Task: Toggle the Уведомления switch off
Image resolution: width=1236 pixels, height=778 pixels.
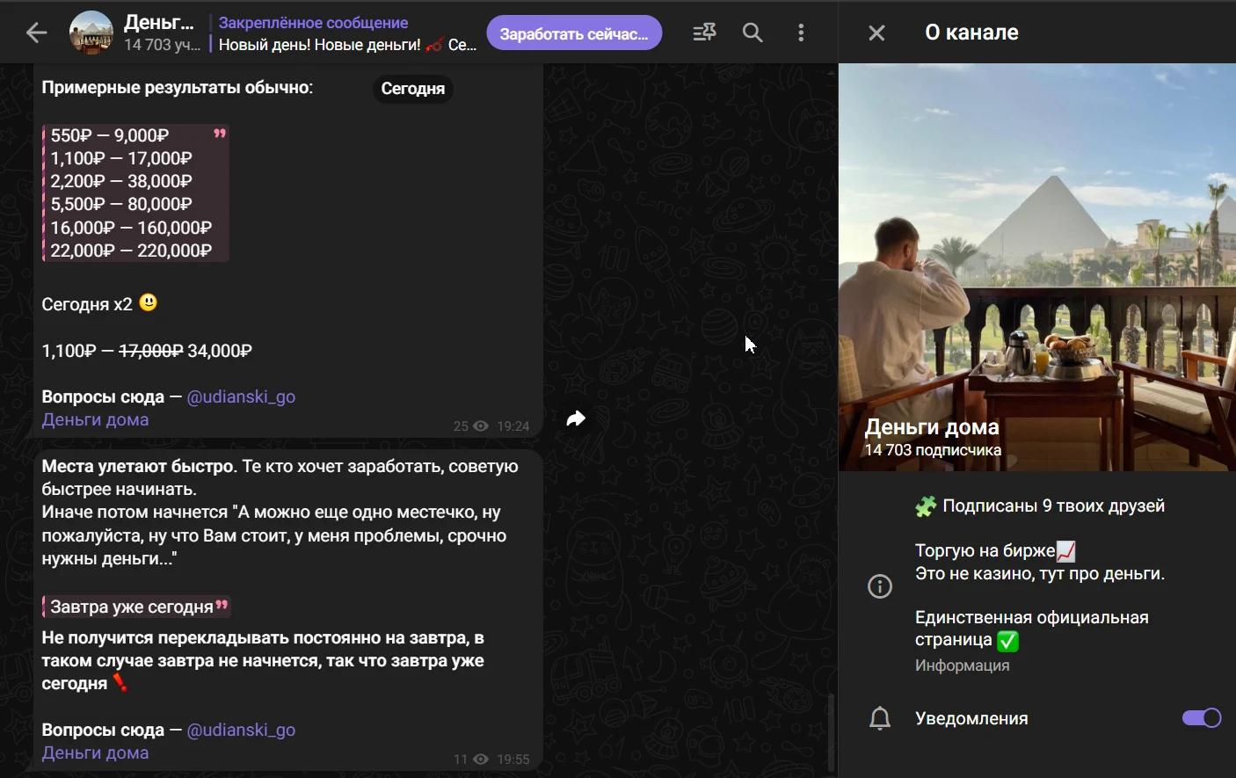Action: point(1202,718)
